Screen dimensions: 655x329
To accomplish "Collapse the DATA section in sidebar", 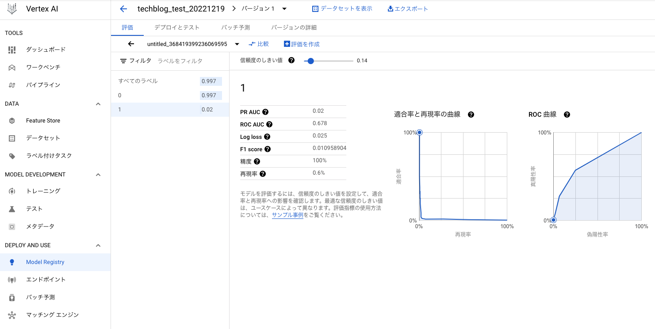I will click(x=98, y=104).
